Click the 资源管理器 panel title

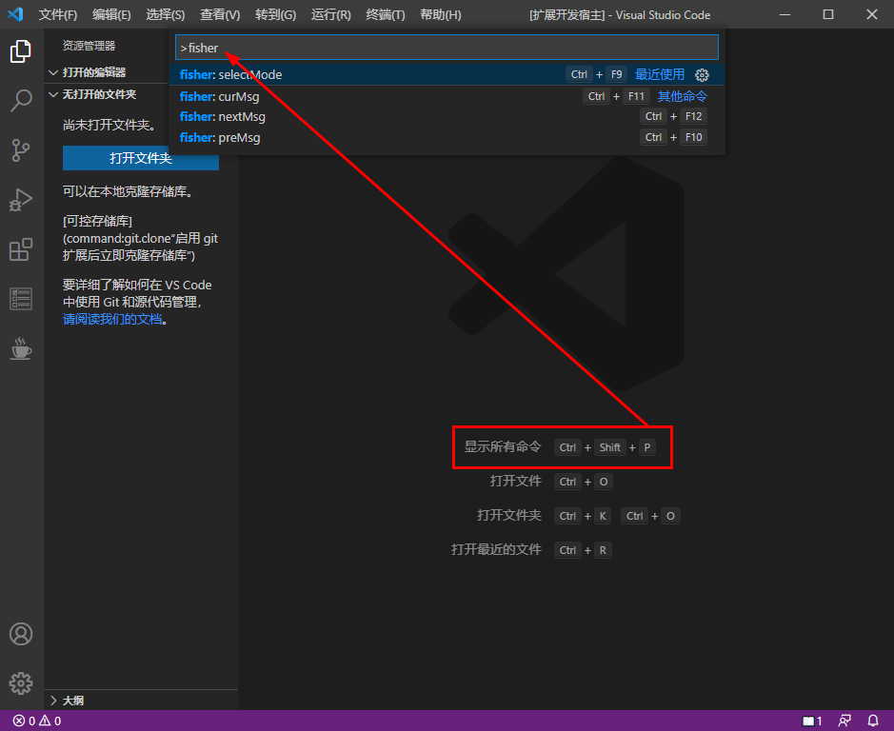(89, 46)
